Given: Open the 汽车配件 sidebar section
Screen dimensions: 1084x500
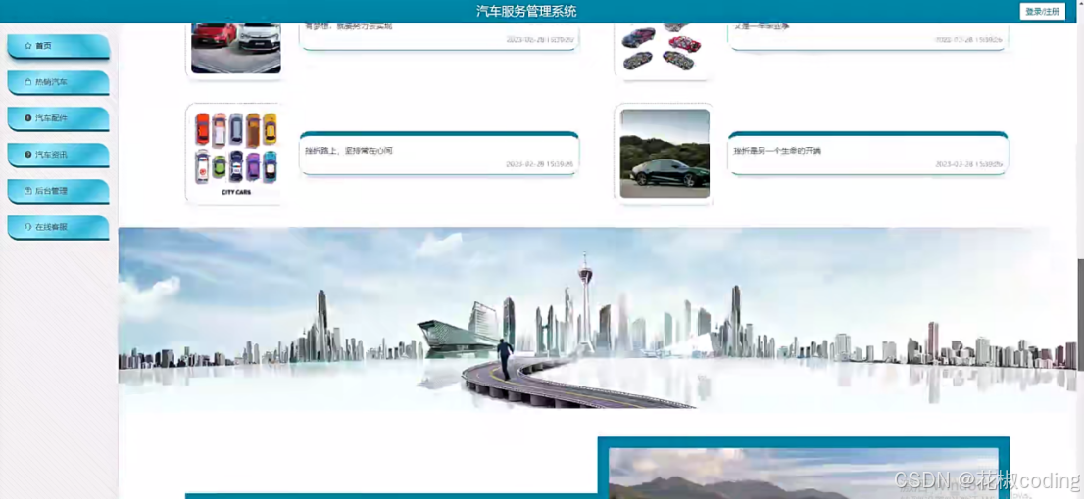Looking at the screenshot, I should coord(59,118).
